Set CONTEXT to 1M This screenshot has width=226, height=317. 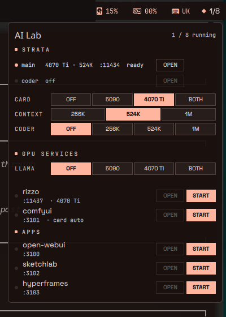pyautogui.click(x=189, y=114)
